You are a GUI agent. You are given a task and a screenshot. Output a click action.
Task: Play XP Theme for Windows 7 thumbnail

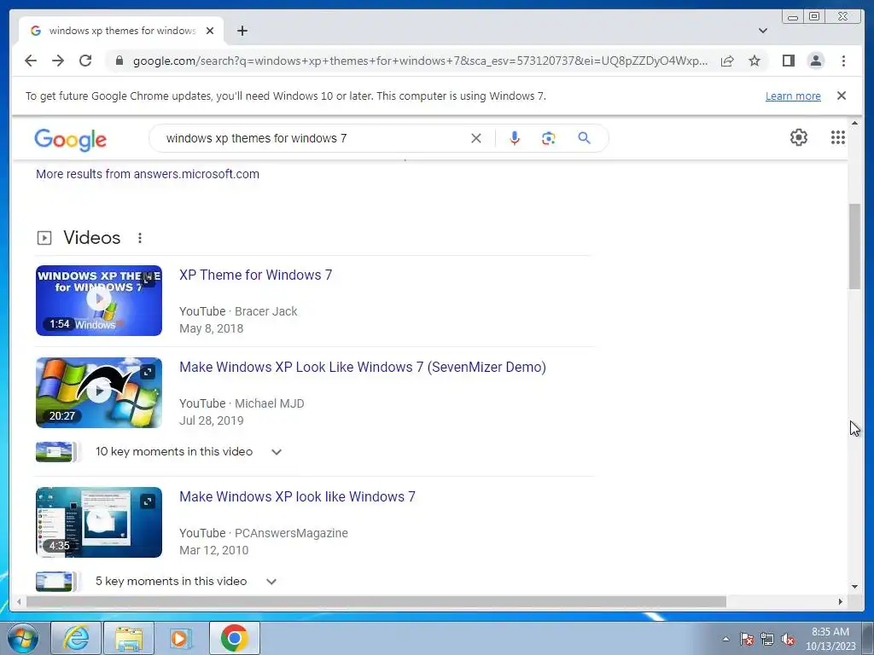(x=99, y=300)
